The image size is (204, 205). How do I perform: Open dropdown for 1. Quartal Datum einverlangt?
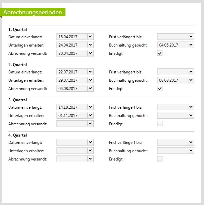(x=91, y=36)
